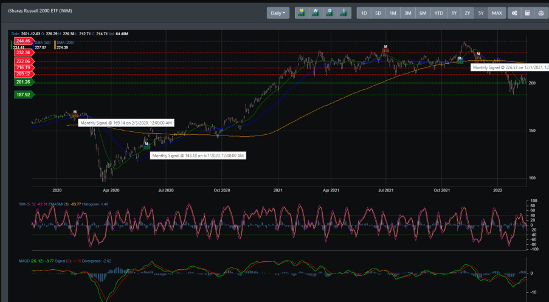The width and height of the screenshot is (549, 302).
Task: Click the 201.26 green support tag
Action: tap(24, 82)
